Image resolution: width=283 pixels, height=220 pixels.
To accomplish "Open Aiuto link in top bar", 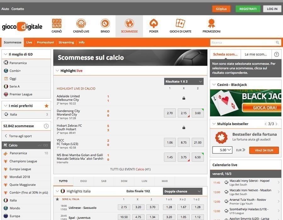I will pyautogui.click(x=5, y=9).
